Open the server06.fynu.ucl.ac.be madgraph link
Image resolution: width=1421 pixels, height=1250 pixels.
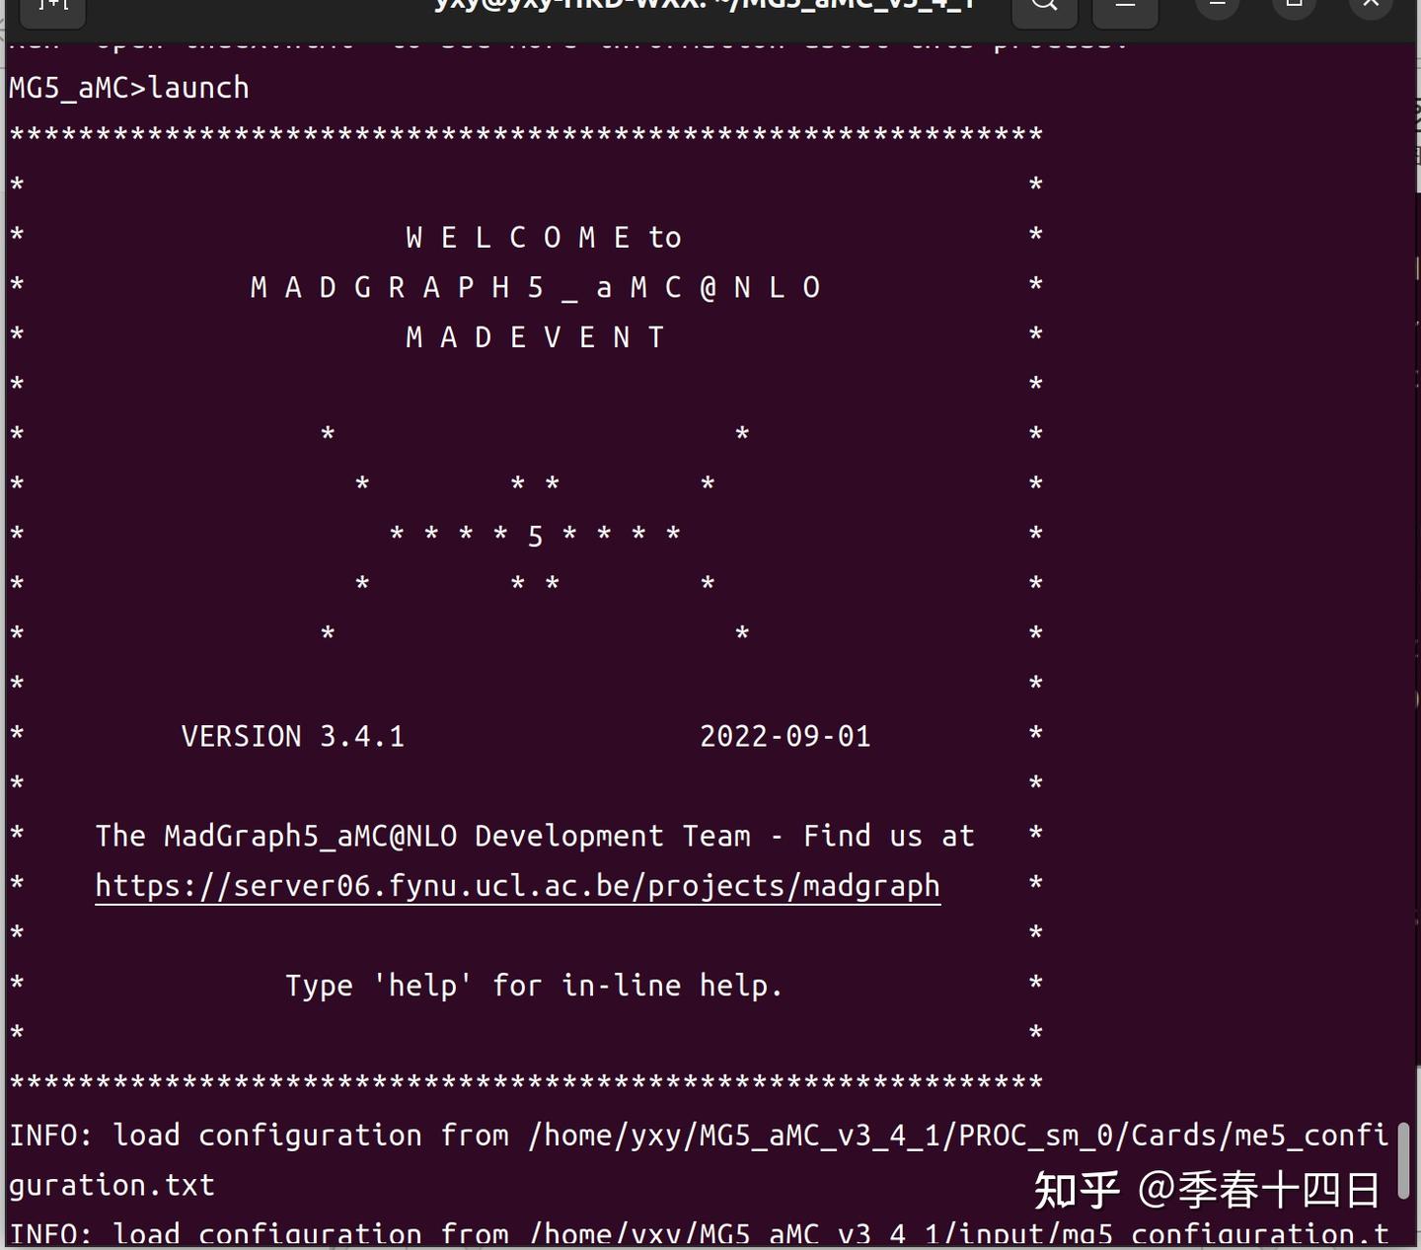pos(517,886)
